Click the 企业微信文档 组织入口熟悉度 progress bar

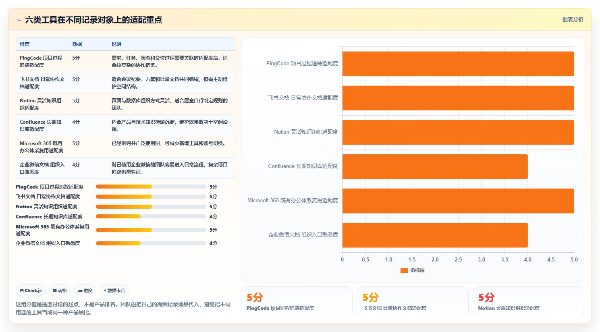tap(151, 243)
